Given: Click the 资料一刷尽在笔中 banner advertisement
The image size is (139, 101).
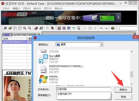Looking at the screenshot, I should pyautogui.click(x=69, y=18).
